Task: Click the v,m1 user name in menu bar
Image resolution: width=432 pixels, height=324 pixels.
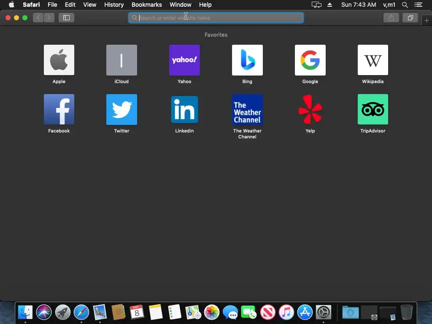Action: click(x=389, y=5)
